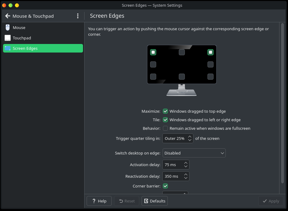The image size is (288, 211).
Task: Click the bottom-center screen edge trigger
Action: coord(182,77)
